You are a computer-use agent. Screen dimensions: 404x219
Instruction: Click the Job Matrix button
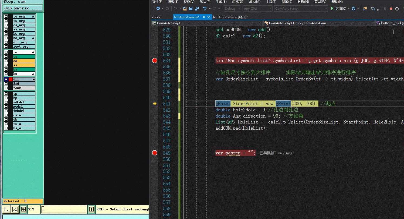(23, 8)
